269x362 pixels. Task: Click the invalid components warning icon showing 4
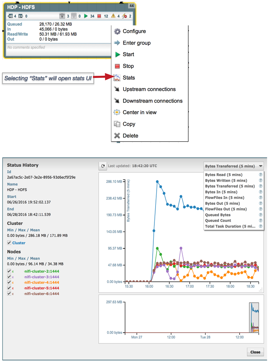tap(113, 16)
